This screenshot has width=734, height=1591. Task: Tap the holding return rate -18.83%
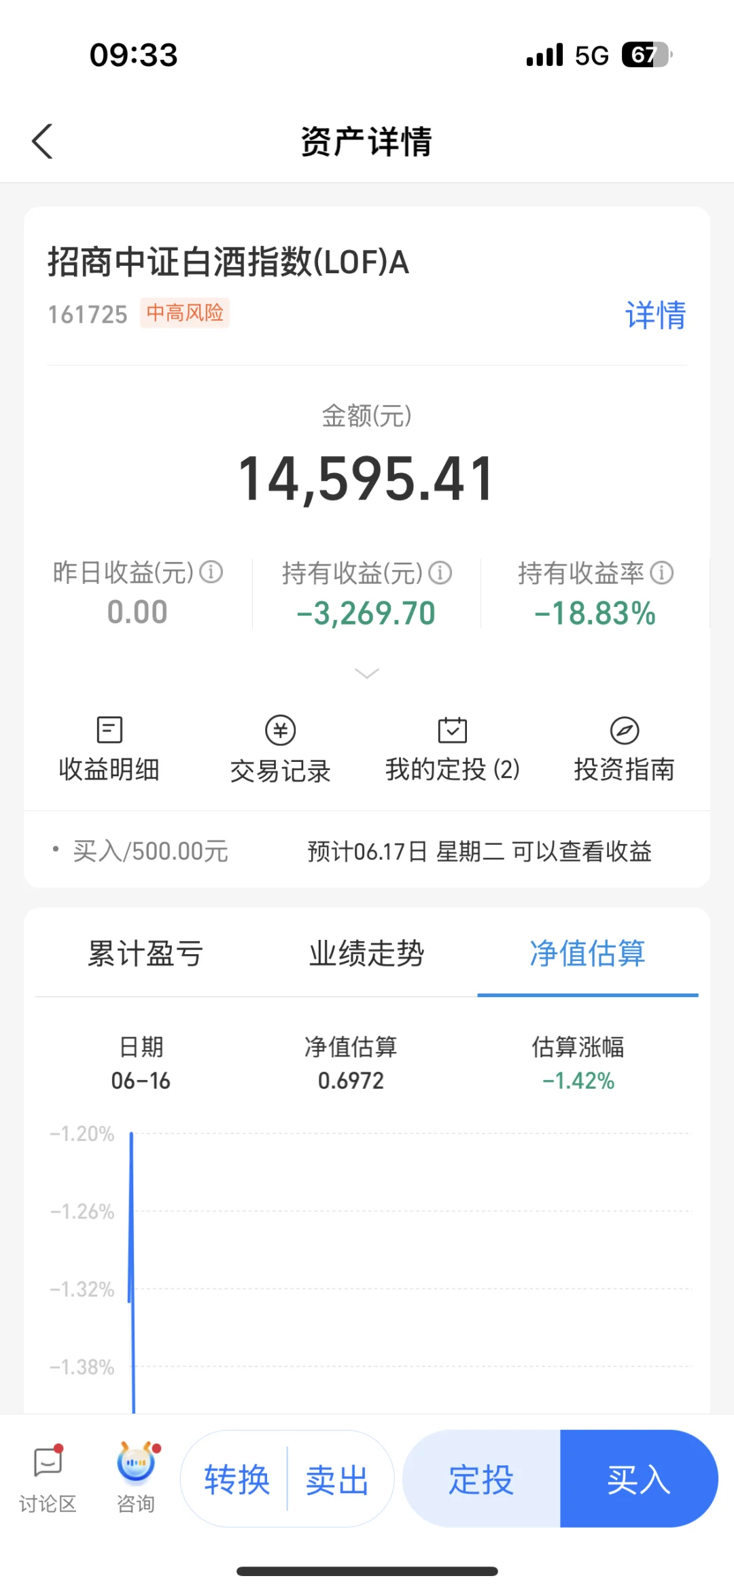595,614
